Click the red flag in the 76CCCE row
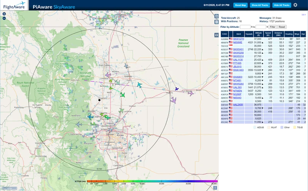Screen dimensions: 308x191 tap(231, 46)
